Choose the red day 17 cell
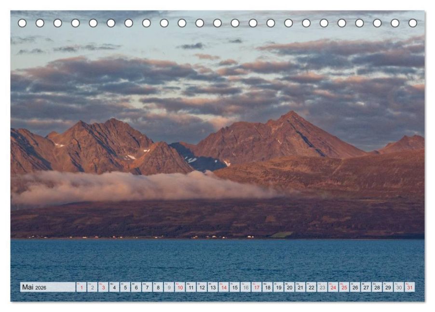 pyautogui.click(x=257, y=287)
